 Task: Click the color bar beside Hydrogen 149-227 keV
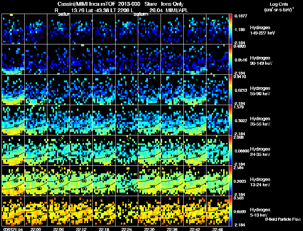click(230, 29)
